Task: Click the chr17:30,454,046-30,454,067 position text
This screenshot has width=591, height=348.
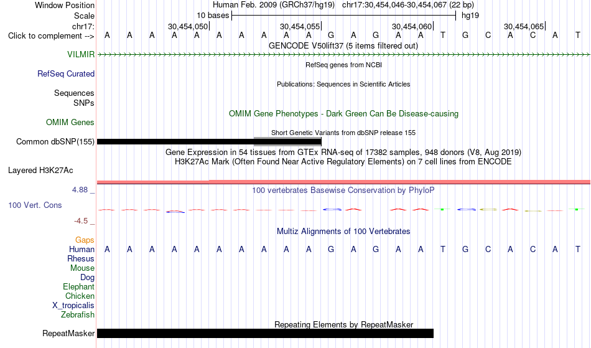Action: 408,5
